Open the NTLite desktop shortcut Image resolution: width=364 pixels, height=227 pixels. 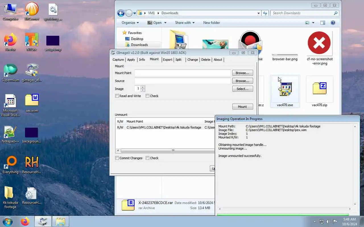coord(32,42)
